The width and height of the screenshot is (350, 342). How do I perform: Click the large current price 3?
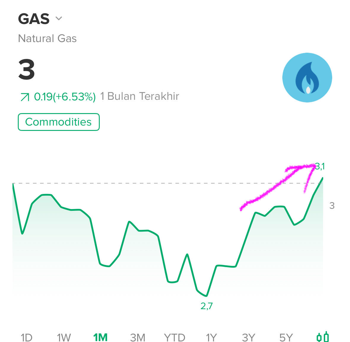click(26, 69)
